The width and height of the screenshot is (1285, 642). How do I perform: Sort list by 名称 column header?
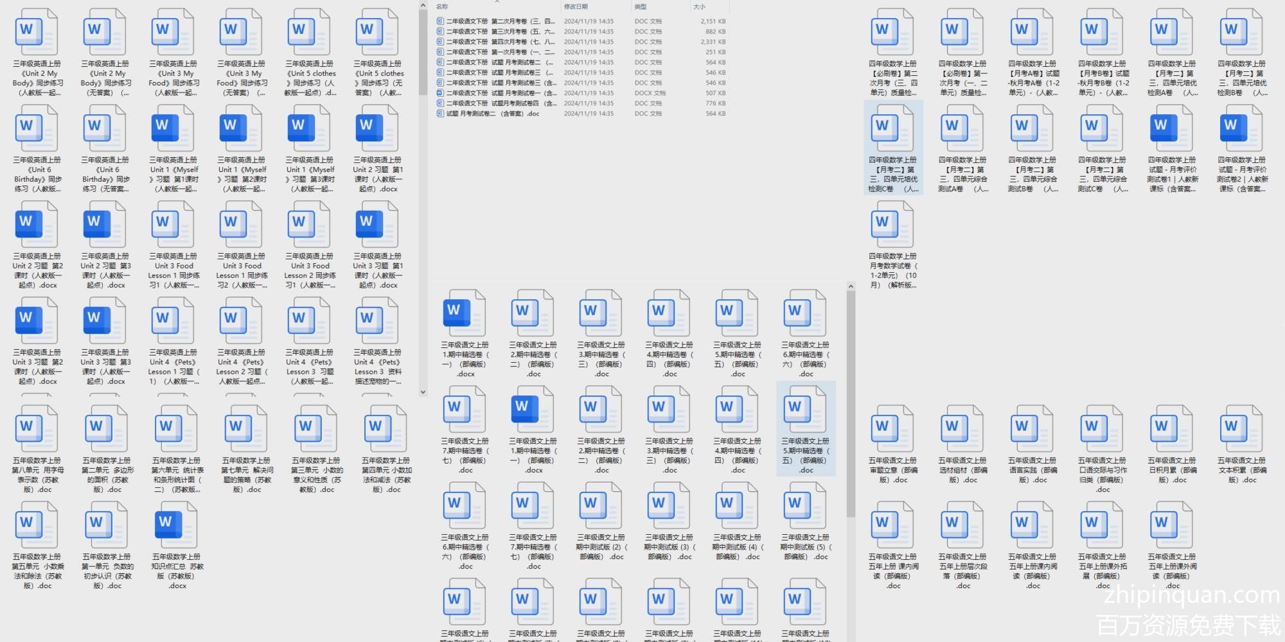pyautogui.click(x=442, y=6)
